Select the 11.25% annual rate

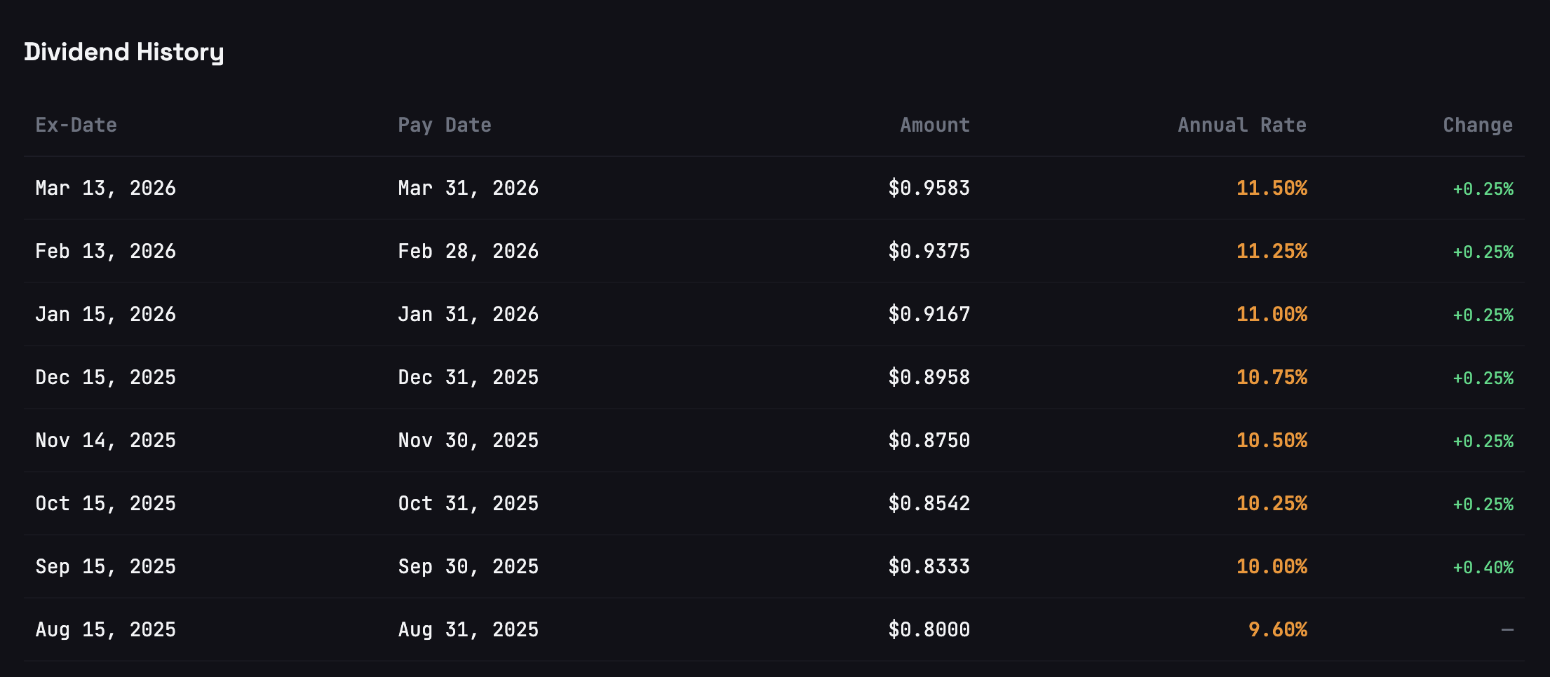[1272, 252]
